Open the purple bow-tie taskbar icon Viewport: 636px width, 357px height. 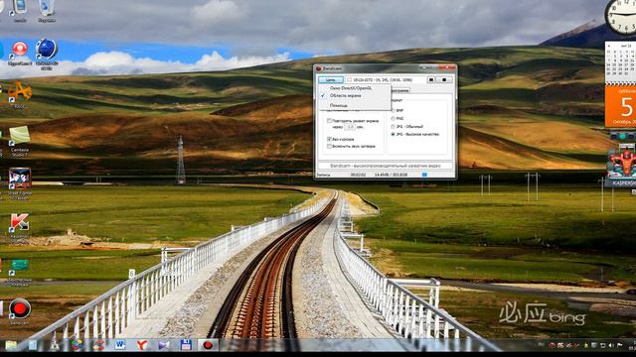pos(164,345)
